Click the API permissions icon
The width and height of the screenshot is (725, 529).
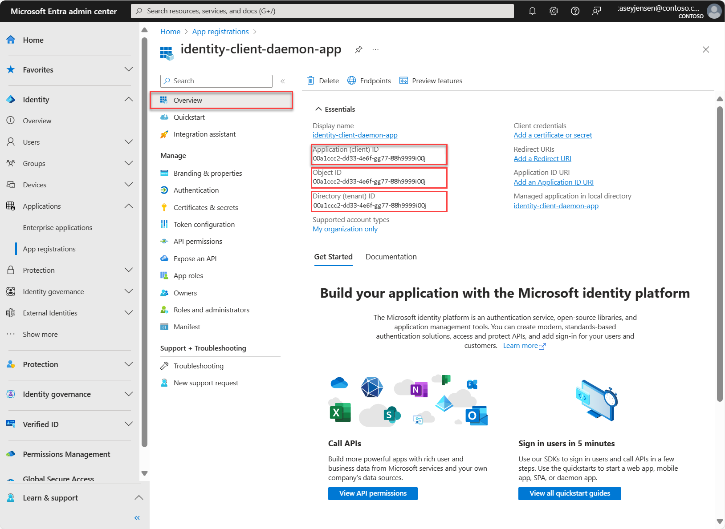pos(164,241)
